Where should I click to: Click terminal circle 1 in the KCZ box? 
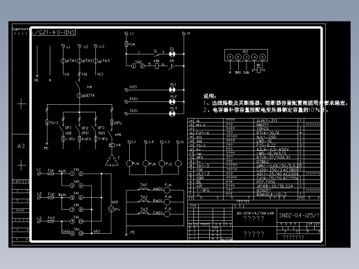coord(230,57)
